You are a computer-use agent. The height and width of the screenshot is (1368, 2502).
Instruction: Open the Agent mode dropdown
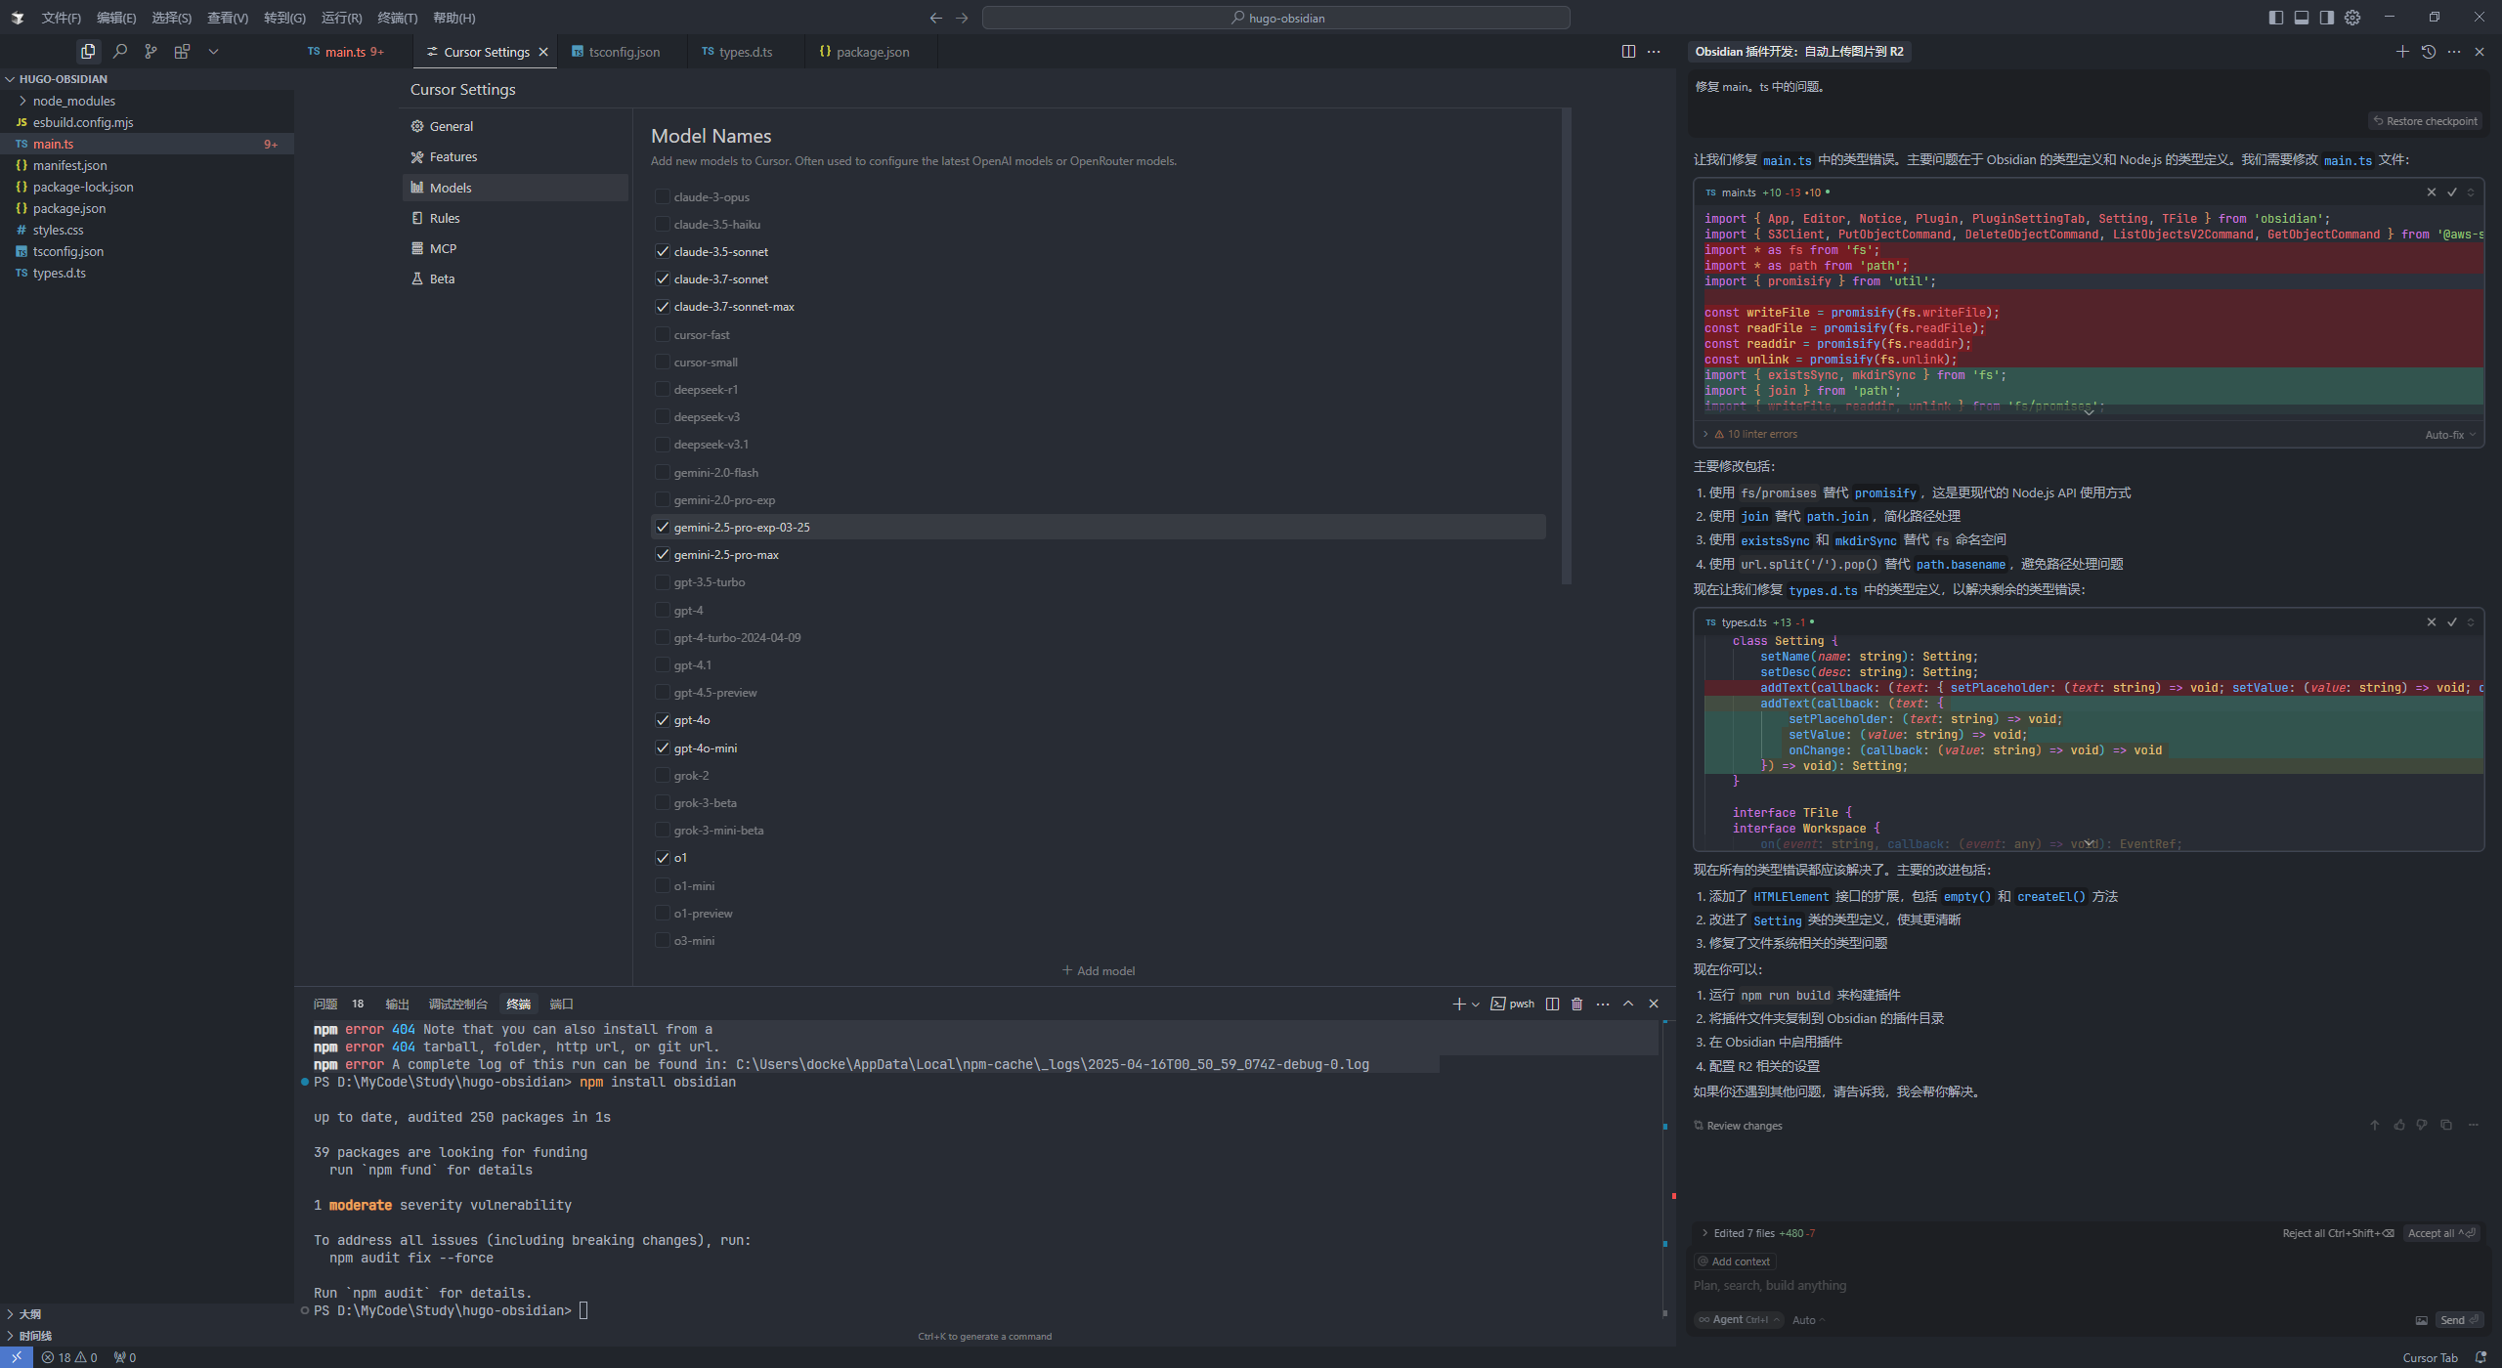[1740, 1319]
